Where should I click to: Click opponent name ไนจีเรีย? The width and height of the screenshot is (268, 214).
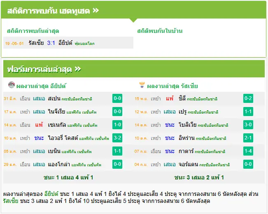click(56, 112)
